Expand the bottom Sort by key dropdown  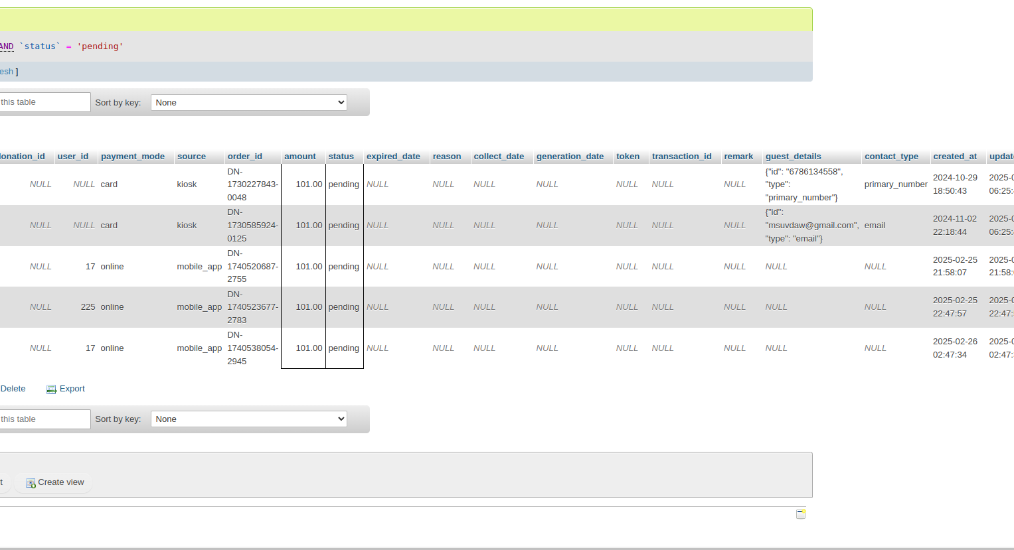pyautogui.click(x=248, y=419)
